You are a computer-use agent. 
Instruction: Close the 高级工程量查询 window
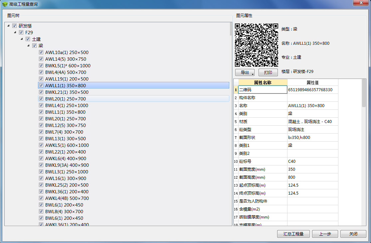[x=361, y=3]
